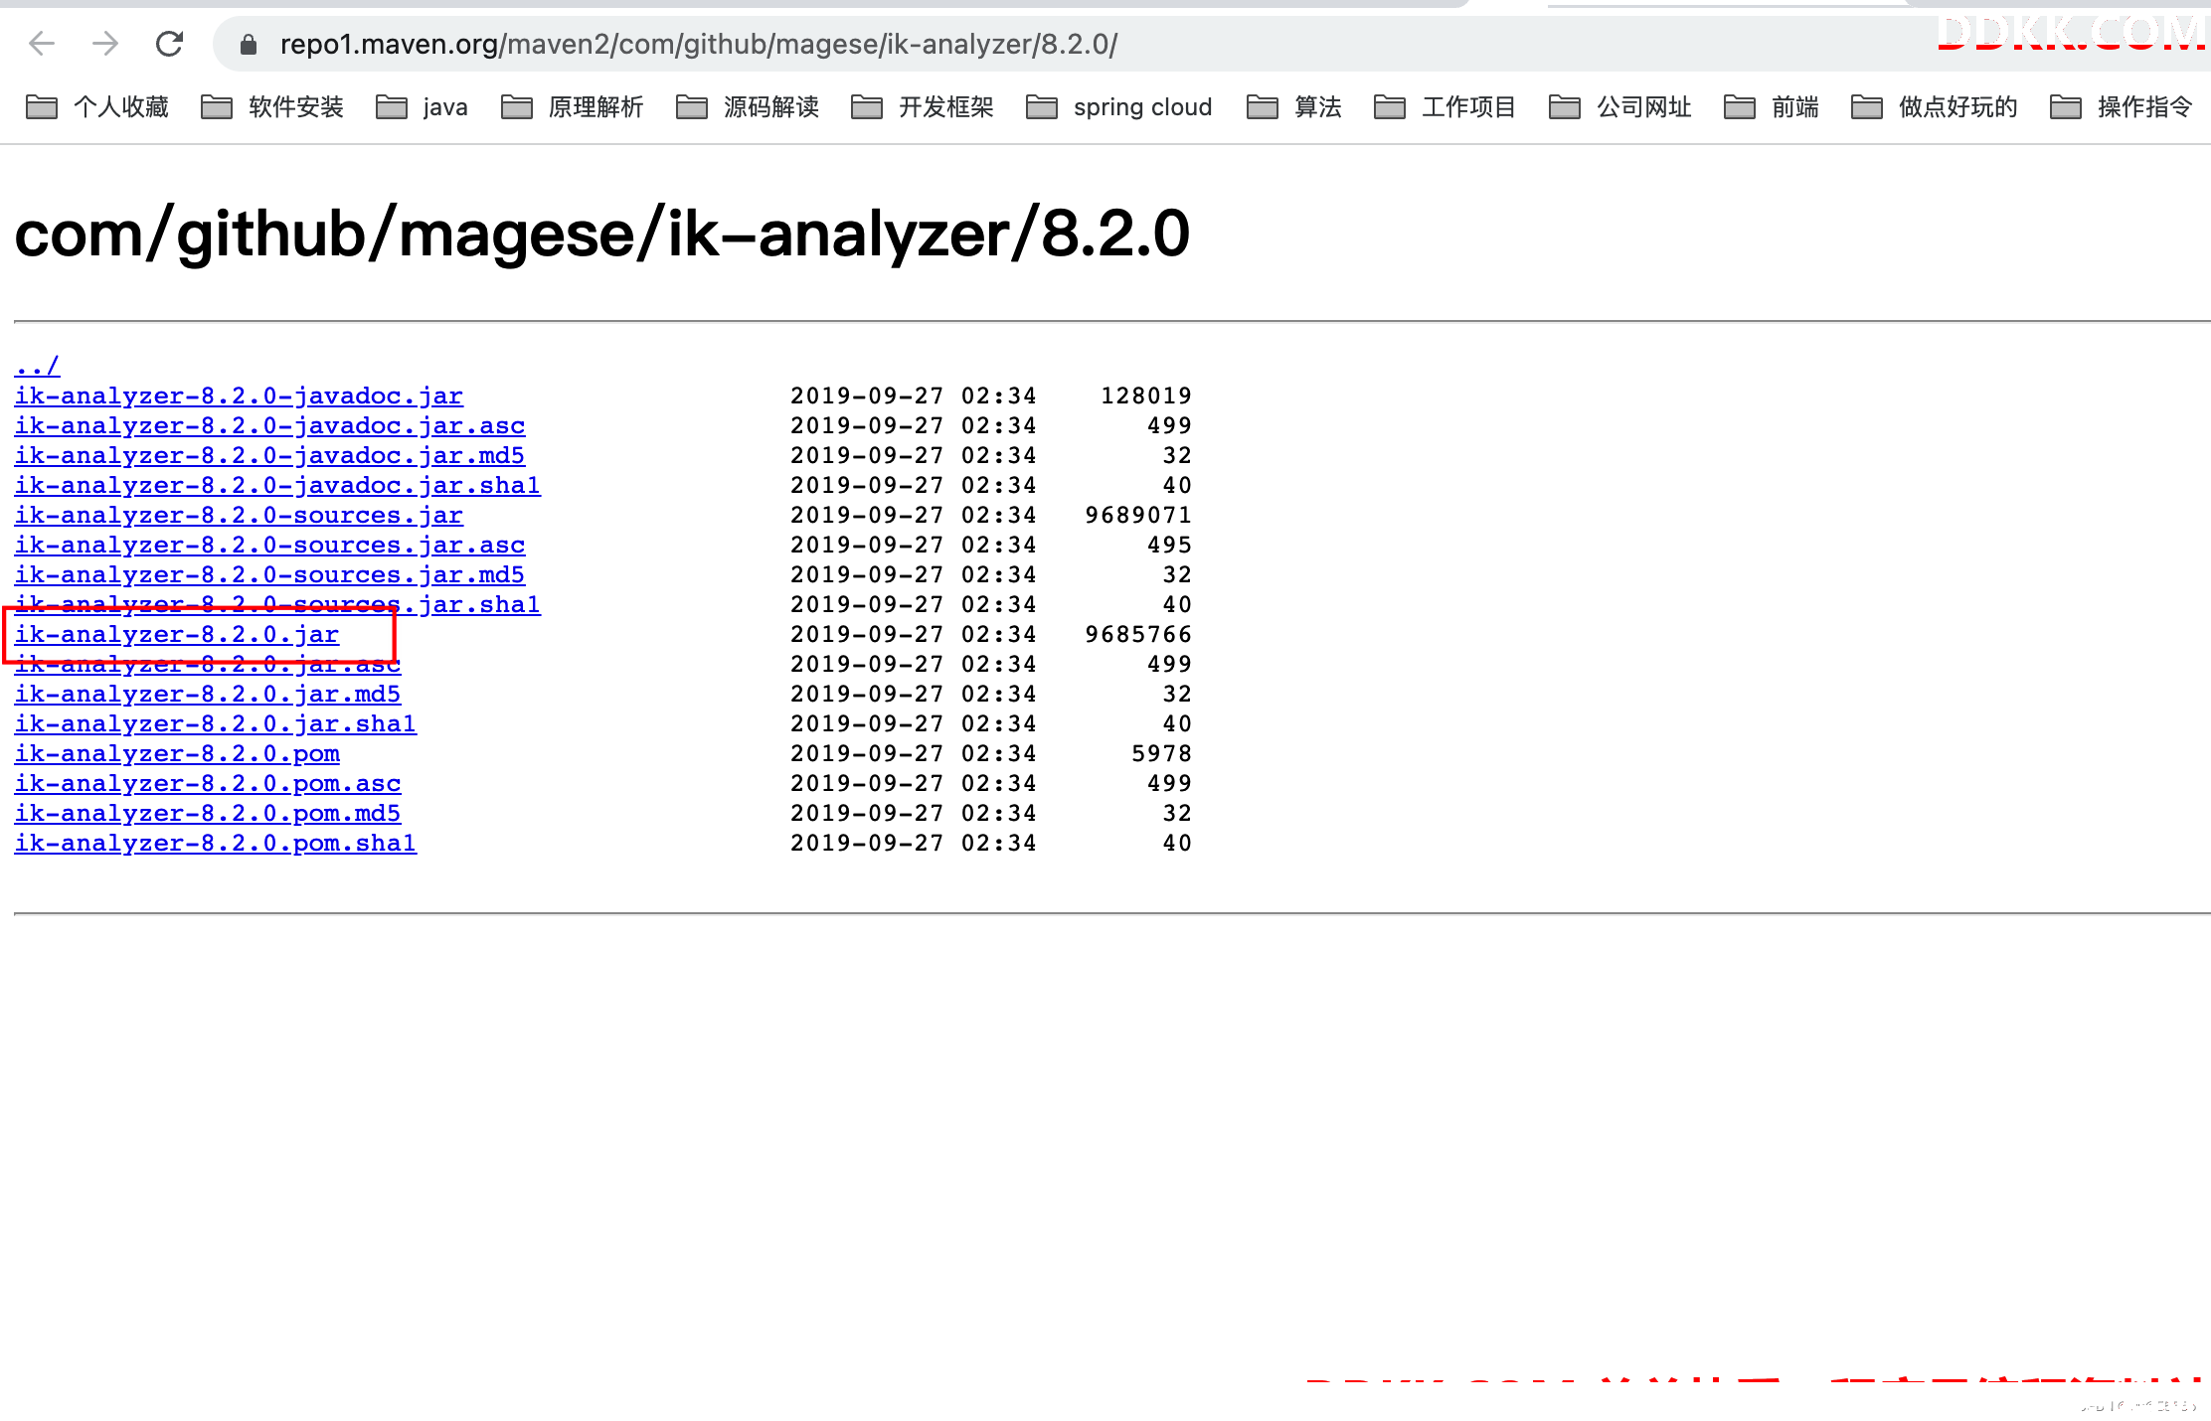Screen dimensions: 2211x1421
Task: Open the 算法 bookmark folder
Action: tap(1294, 106)
